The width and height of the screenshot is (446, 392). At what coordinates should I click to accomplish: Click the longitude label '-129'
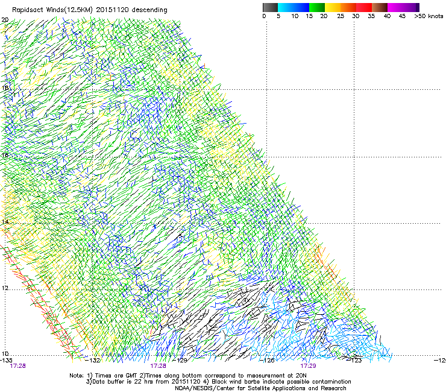180,361
